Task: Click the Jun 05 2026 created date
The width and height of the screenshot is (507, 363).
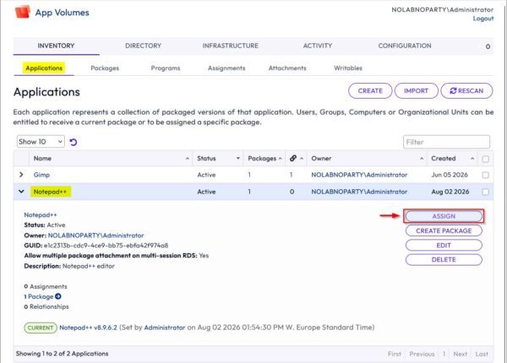Action: point(450,175)
